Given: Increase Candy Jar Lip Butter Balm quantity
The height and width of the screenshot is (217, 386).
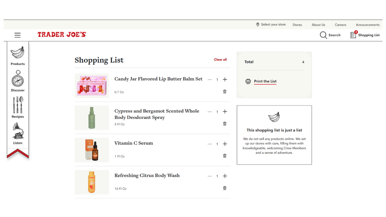Looking at the screenshot, I should click(225, 79).
